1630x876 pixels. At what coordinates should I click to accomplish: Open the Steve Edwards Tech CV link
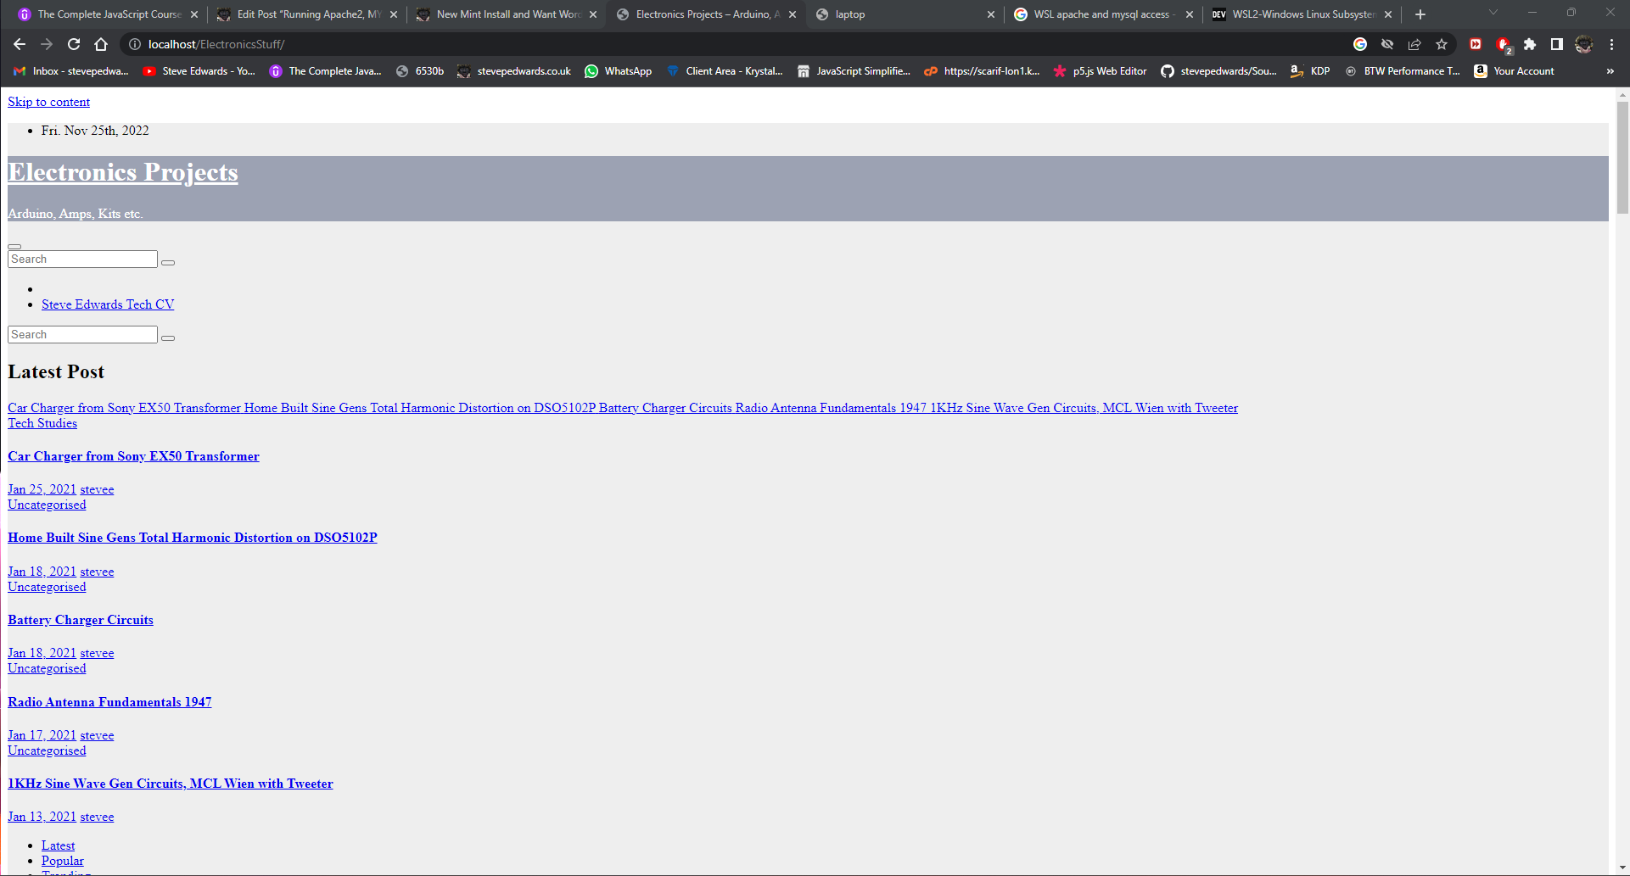click(x=108, y=304)
